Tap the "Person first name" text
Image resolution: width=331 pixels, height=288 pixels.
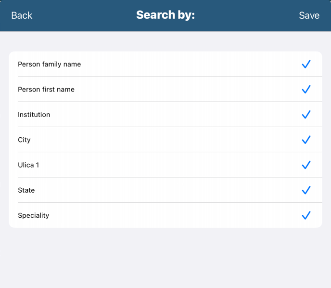[x=46, y=90]
